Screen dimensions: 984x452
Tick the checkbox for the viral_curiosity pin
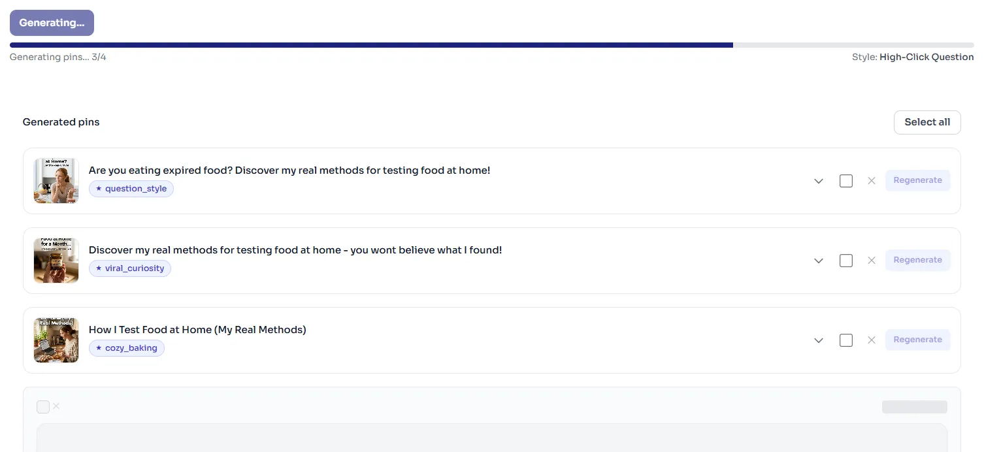click(x=846, y=261)
